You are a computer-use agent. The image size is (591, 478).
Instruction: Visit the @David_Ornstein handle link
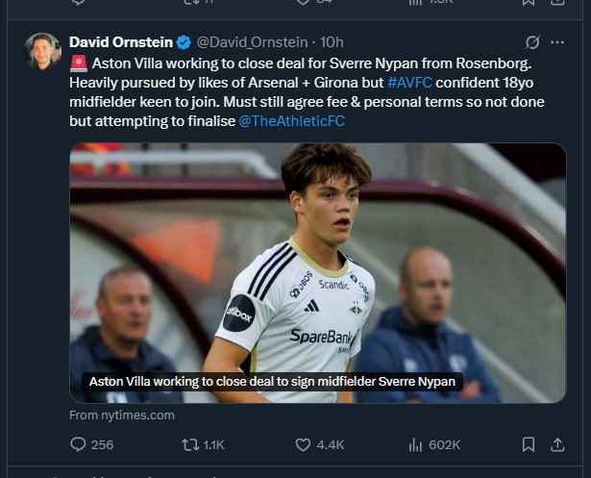pos(252,42)
